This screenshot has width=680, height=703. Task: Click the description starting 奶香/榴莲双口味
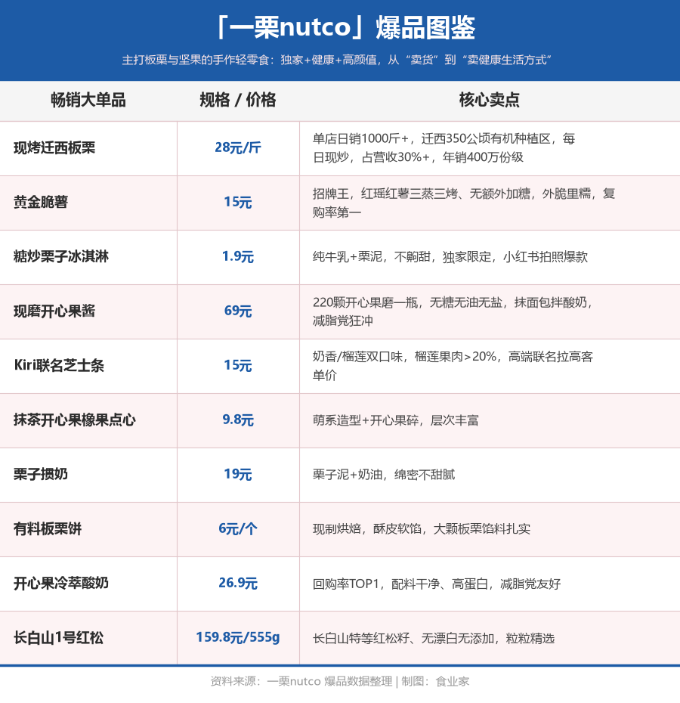[453, 366]
